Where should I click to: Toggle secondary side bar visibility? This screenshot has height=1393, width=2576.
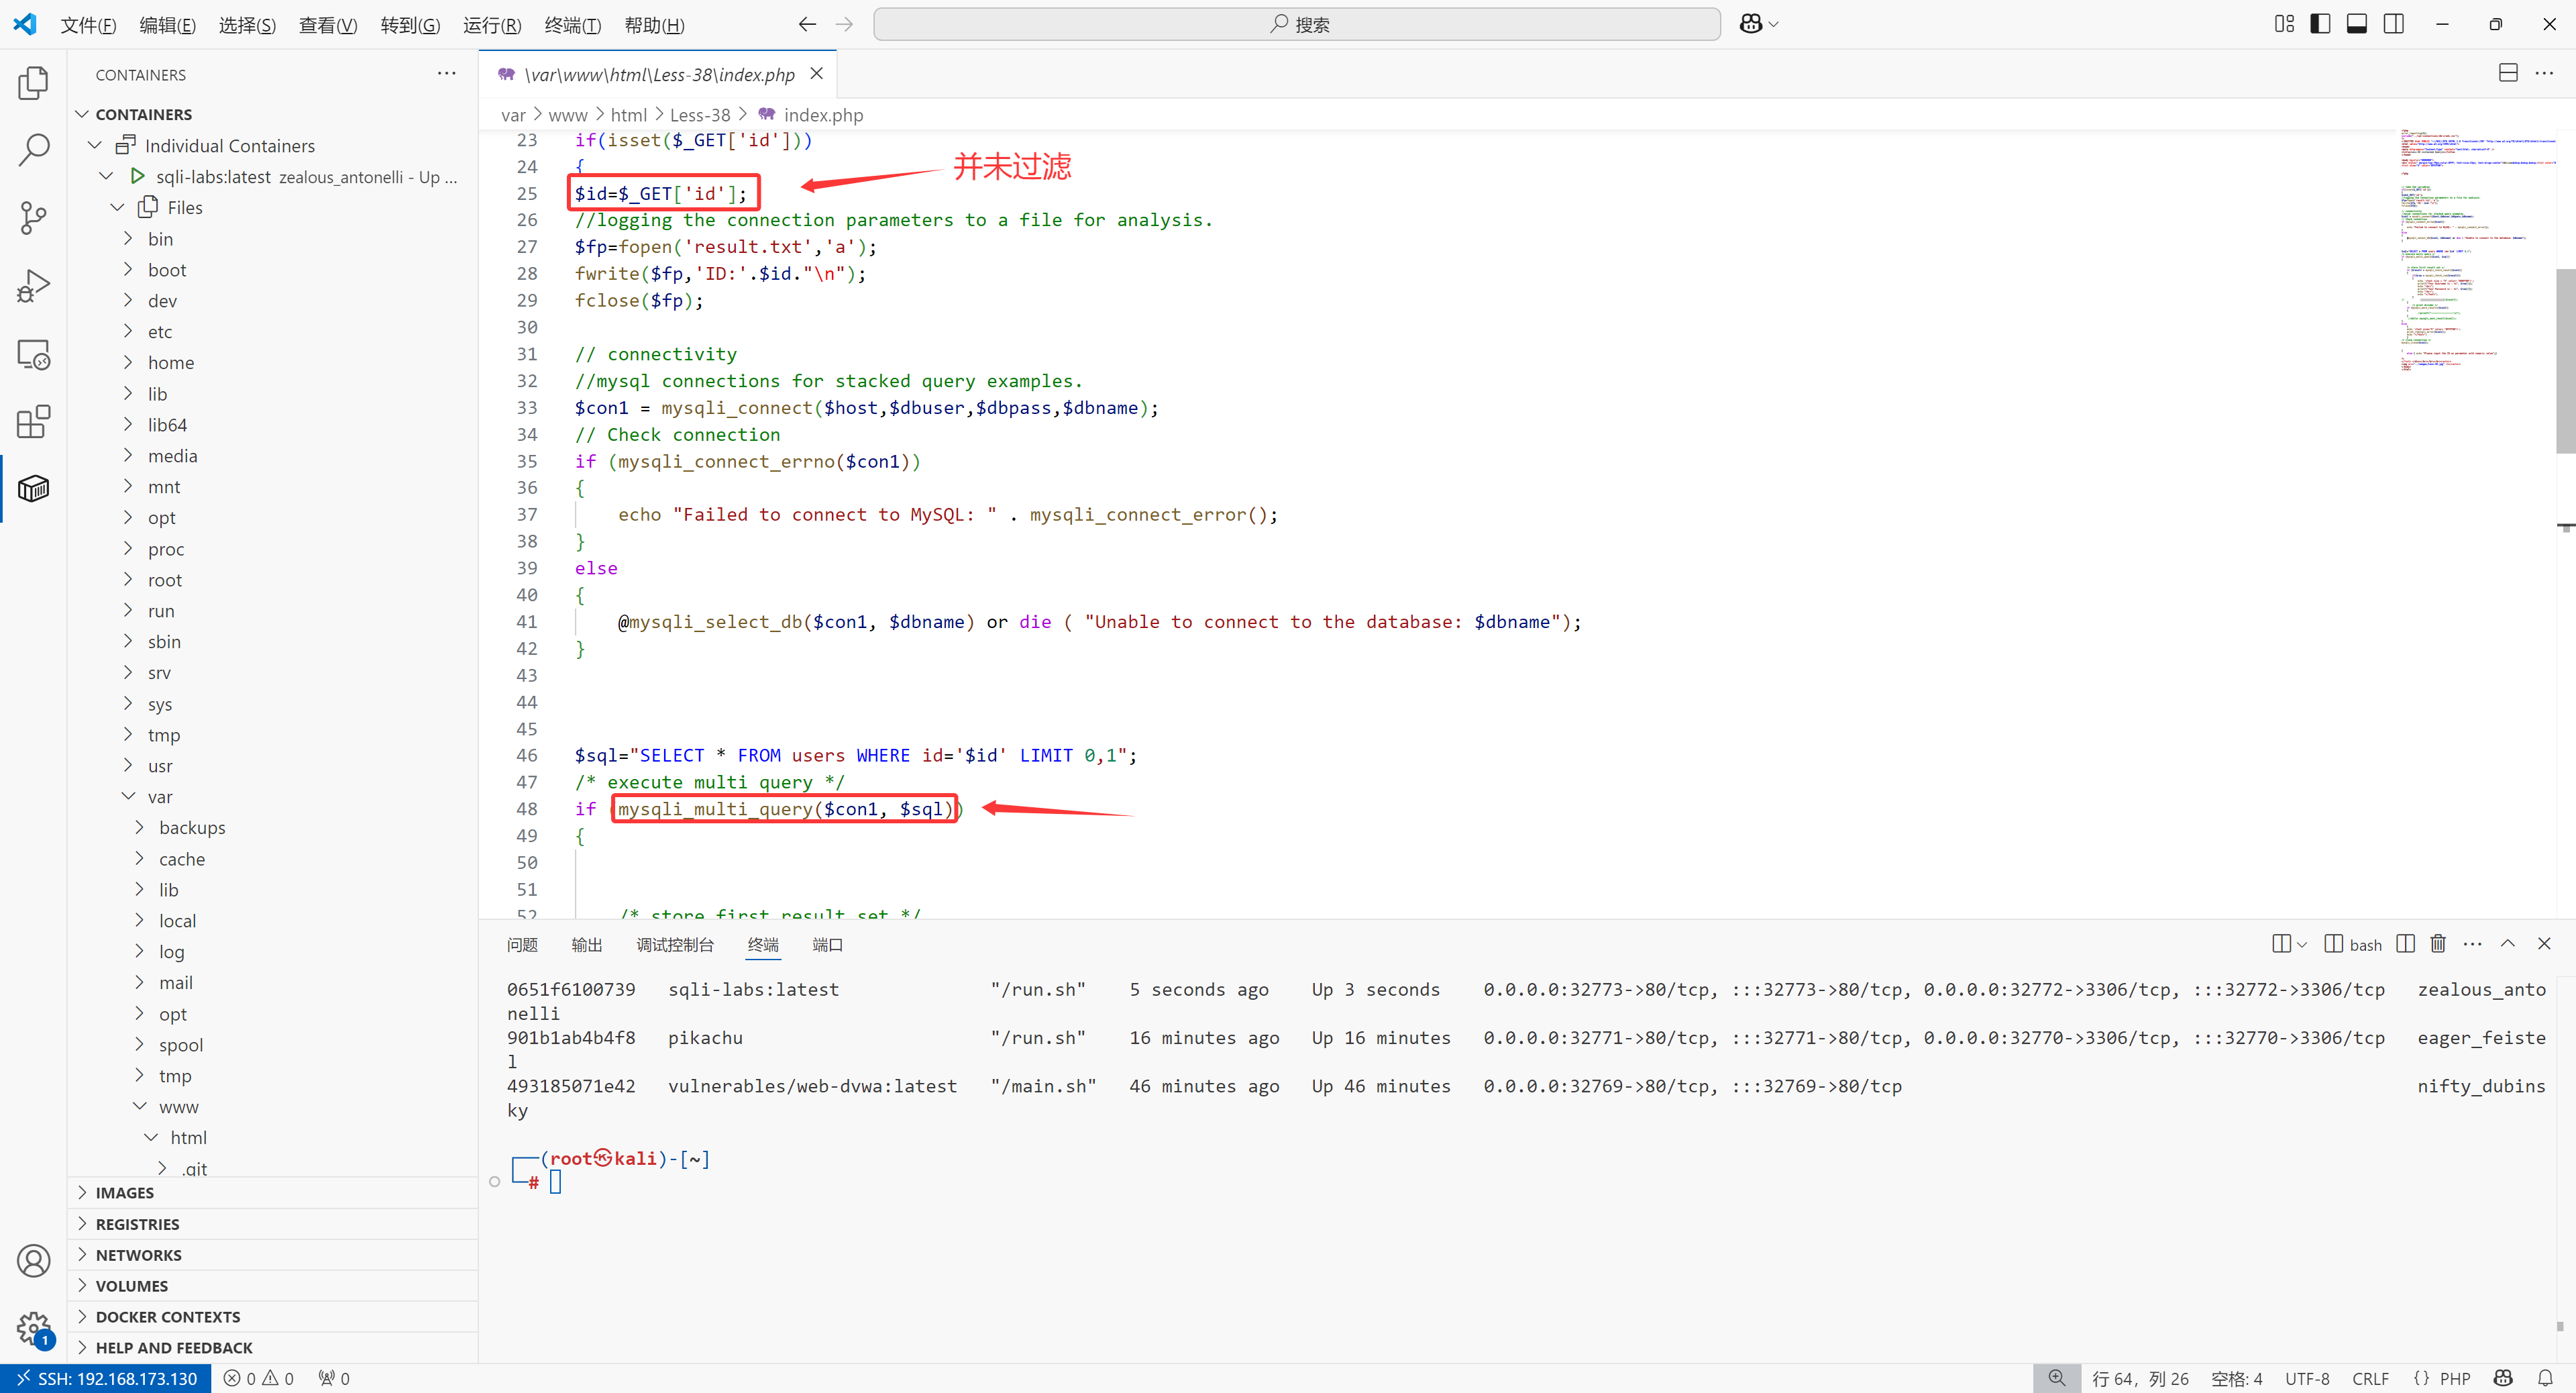tap(2394, 24)
